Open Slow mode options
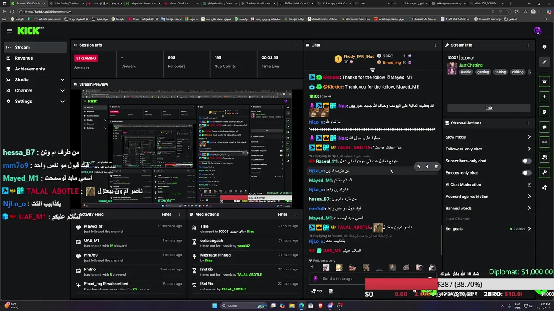 click(488, 137)
